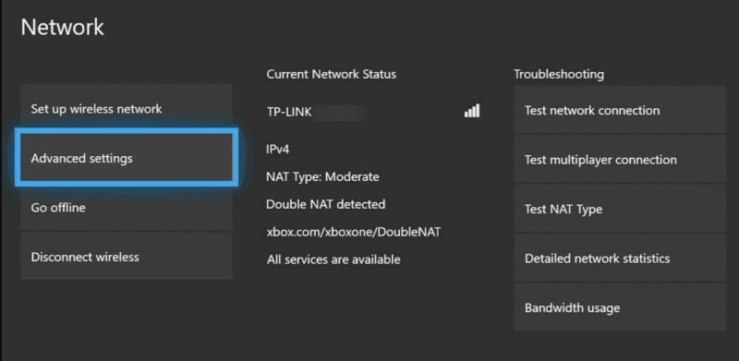Click the TP-LINK network name

(x=289, y=112)
